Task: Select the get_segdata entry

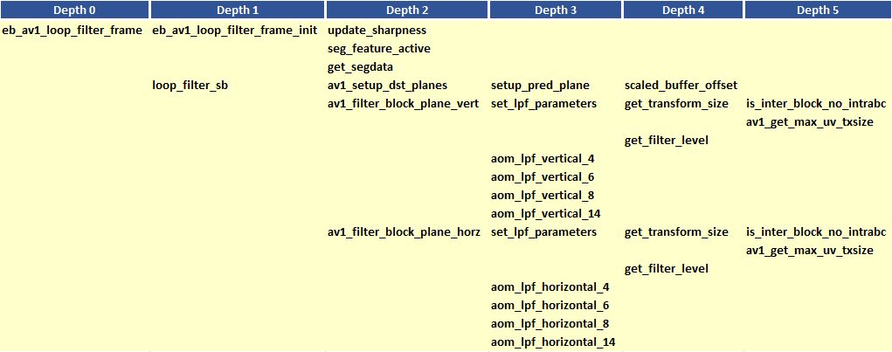Action: click(x=361, y=67)
